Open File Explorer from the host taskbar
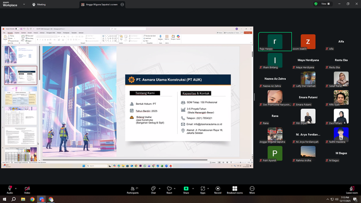The image size is (361, 203). [x=23, y=199]
